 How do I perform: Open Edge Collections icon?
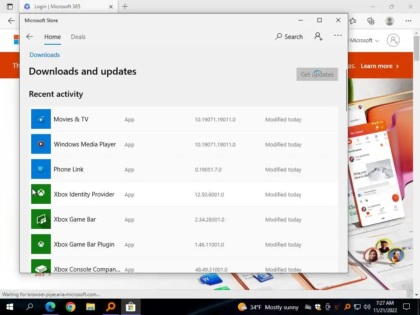coord(371,21)
